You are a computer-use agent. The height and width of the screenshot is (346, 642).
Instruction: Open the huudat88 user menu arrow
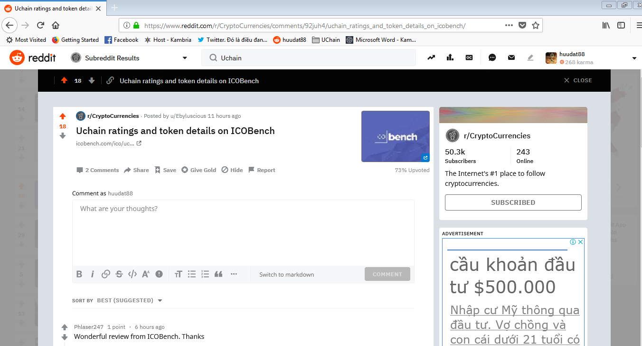(634, 58)
